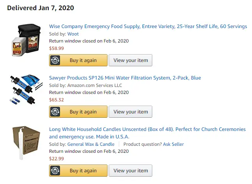The width and height of the screenshot is (252, 184).
Task: Click the Ask Seller link
Action: coord(173,144)
